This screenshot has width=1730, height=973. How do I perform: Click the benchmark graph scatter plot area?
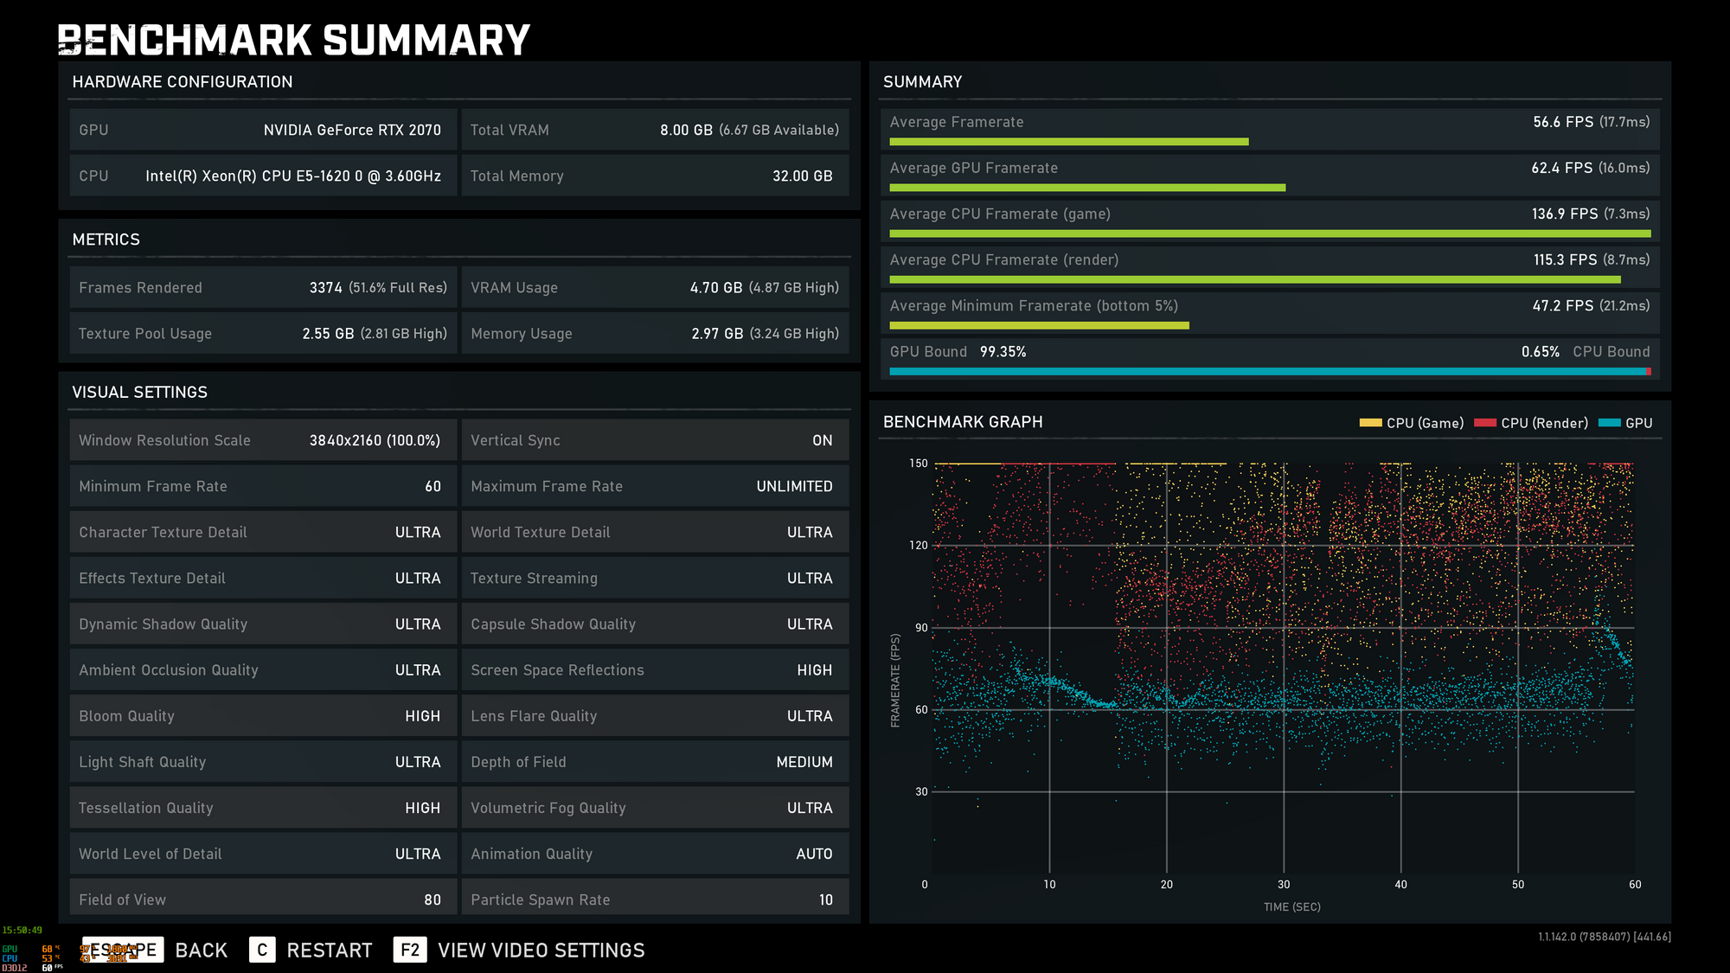[1284, 666]
